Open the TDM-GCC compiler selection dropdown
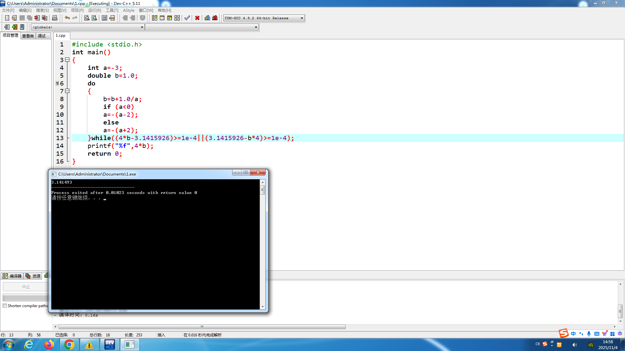 click(302, 18)
